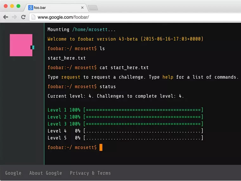Click the Google favicon on the foo.bar tab
The image size is (241, 181).
pyautogui.click(x=31, y=8)
